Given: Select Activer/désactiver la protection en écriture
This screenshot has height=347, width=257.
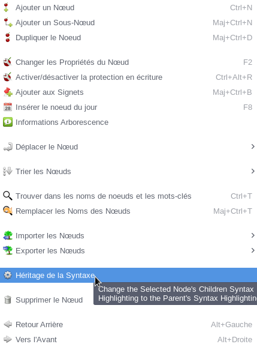Looking at the screenshot, I should [x=128, y=77].
